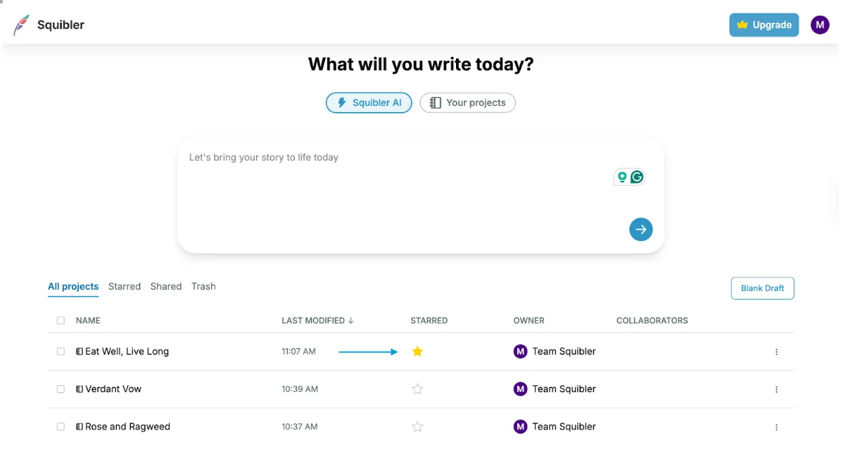
Task: Create a Blank Draft
Action: (762, 288)
